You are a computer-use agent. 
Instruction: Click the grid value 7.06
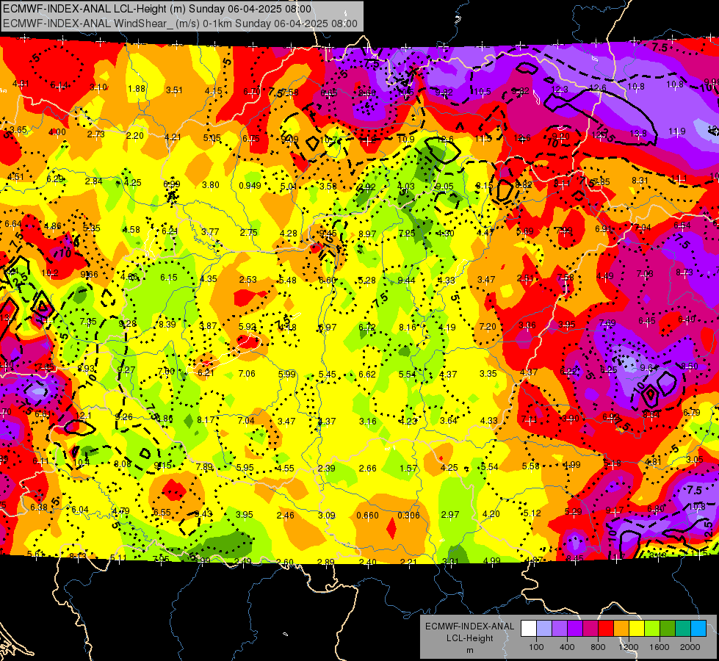click(247, 373)
